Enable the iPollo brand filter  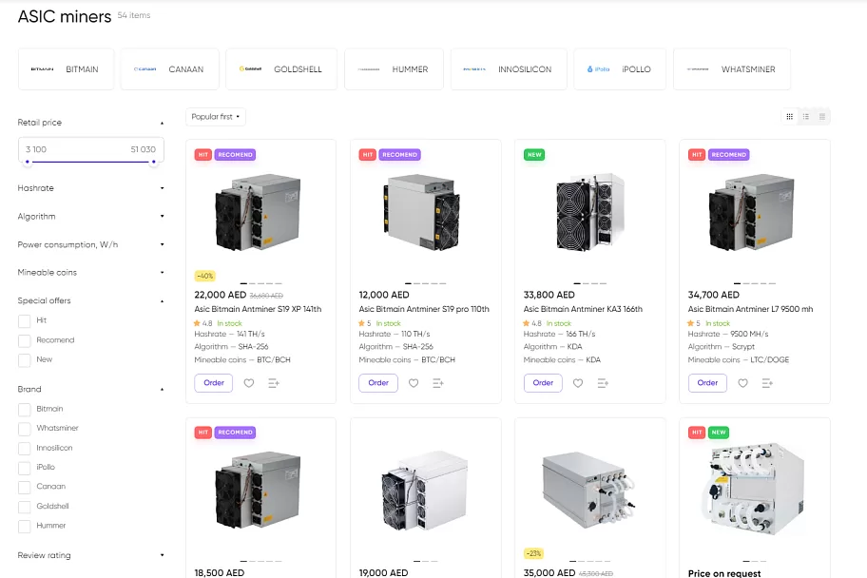point(25,468)
